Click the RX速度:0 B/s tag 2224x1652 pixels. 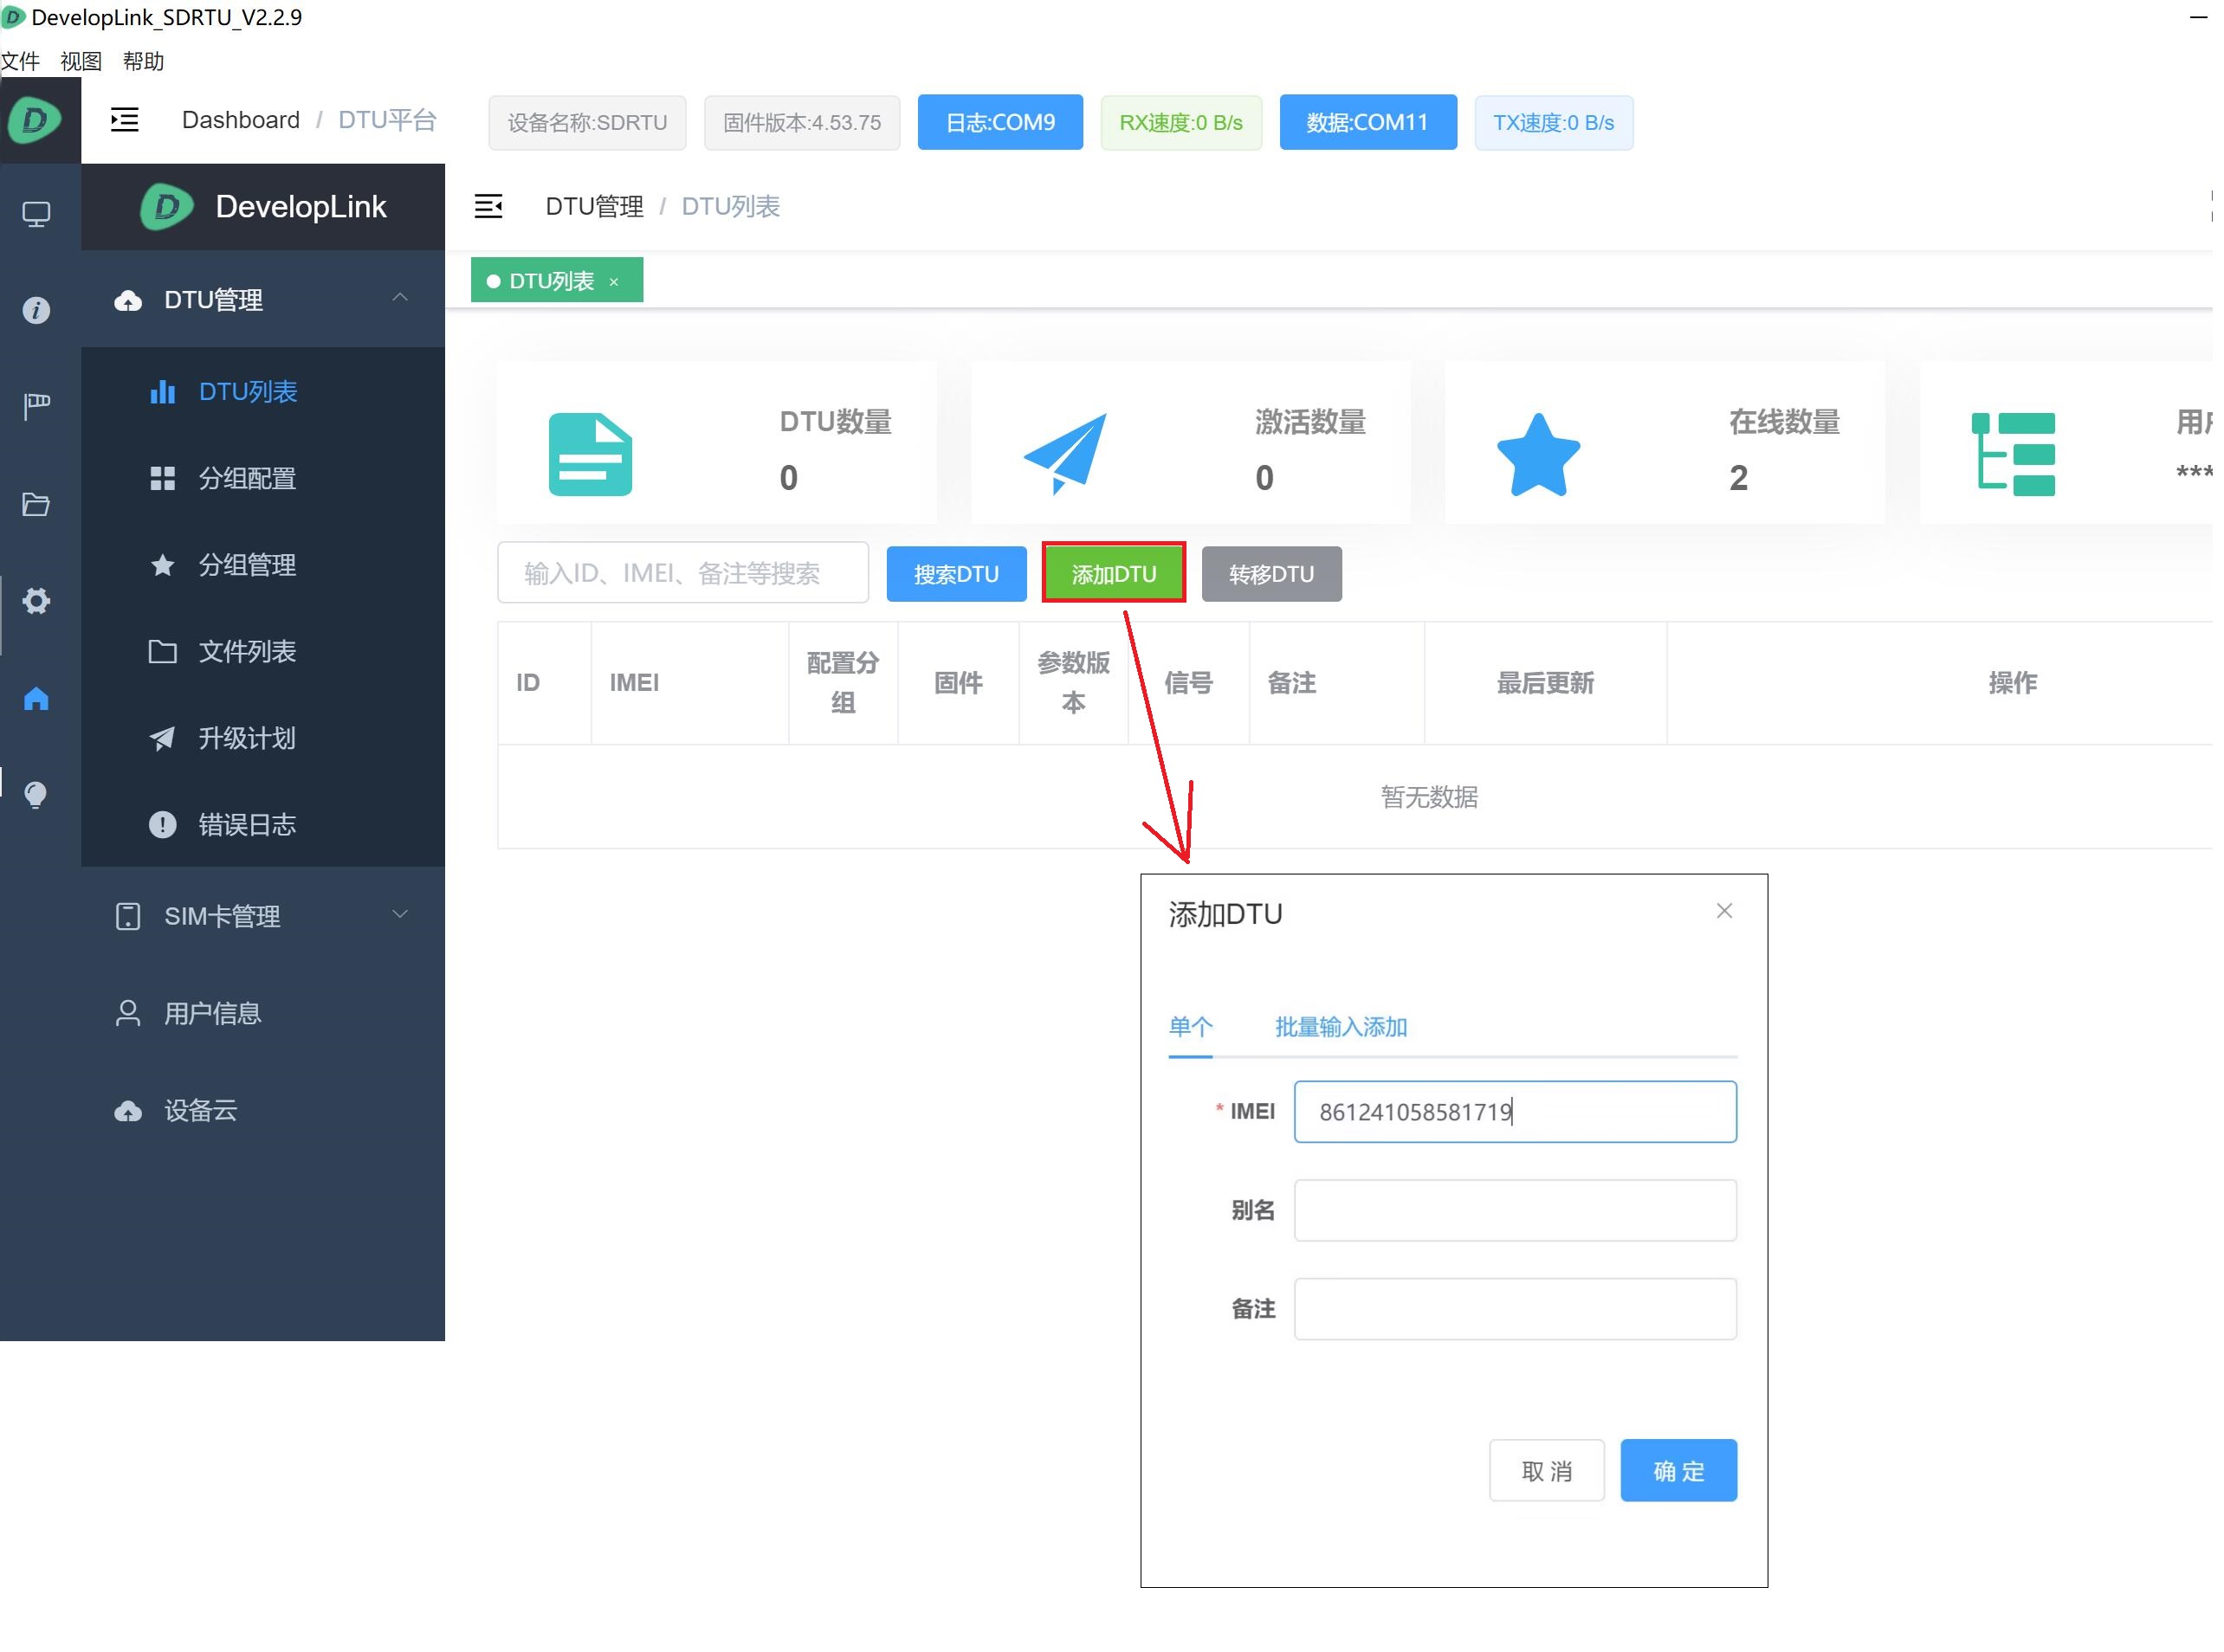point(1181,123)
